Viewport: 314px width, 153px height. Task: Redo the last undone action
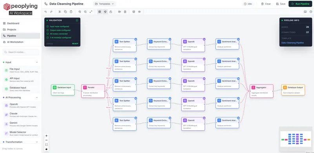[x=51, y=12]
